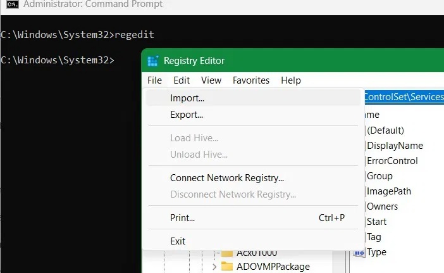This screenshot has width=444, height=273.
Task: Expand the ADOVMPPackage tree node chevron
Action: pyautogui.click(x=214, y=267)
